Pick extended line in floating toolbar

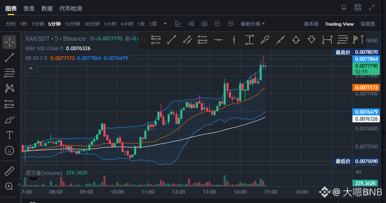tap(281, 40)
